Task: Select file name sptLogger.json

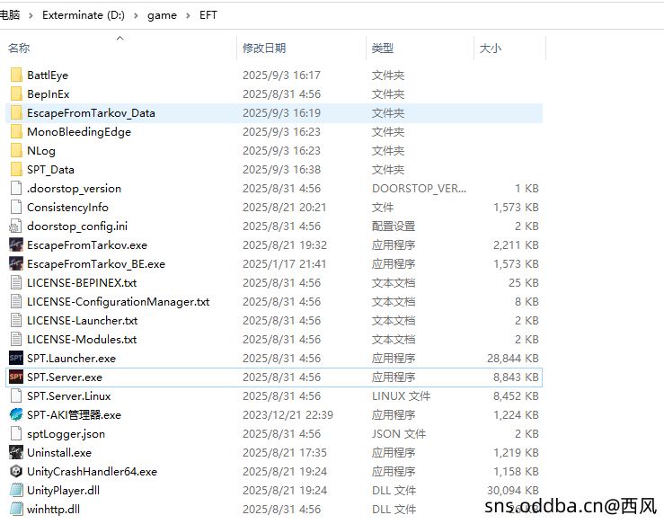Action: (66, 434)
